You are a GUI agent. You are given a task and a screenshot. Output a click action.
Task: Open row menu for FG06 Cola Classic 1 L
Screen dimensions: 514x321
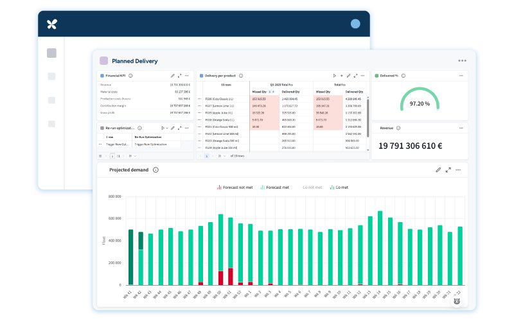199,99
